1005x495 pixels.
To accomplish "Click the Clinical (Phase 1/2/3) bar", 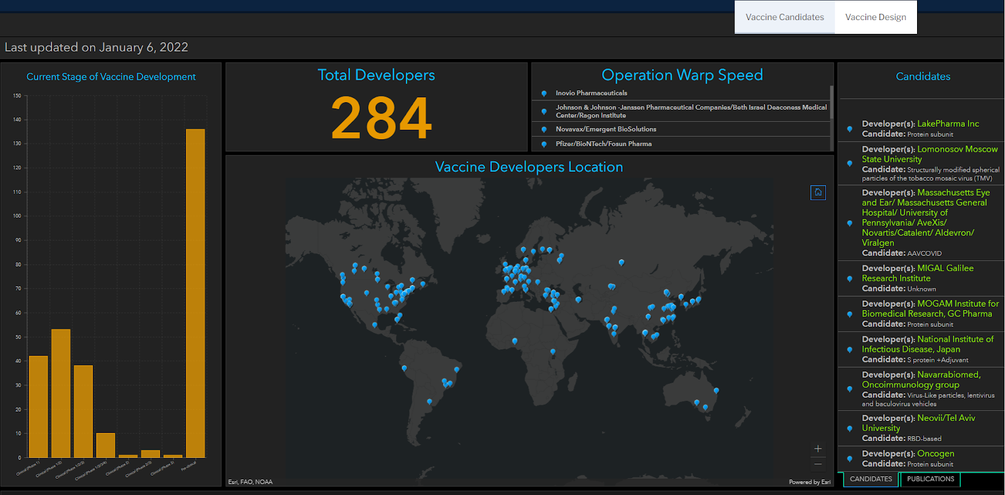I will 84,412.
